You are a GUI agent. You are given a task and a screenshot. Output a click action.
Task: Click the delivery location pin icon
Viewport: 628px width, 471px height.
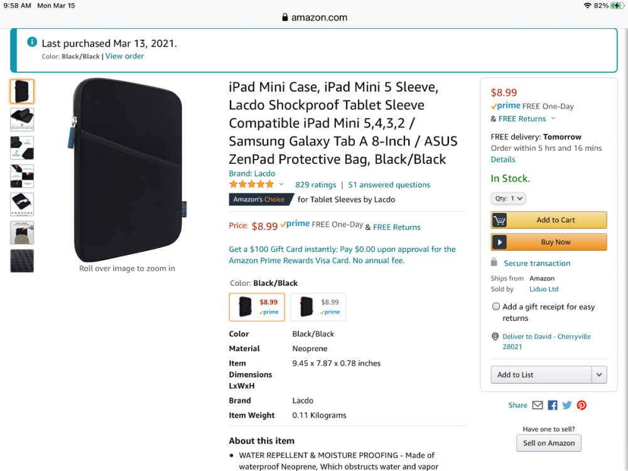pyautogui.click(x=495, y=337)
